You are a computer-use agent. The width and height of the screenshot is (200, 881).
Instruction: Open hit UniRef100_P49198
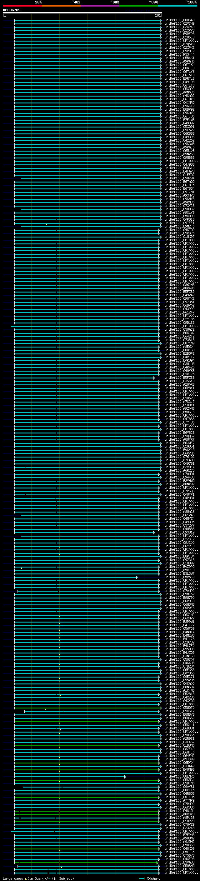tap(179, 82)
